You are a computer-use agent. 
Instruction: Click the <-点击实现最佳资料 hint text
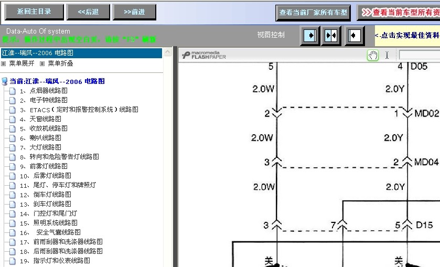click(x=407, y=35)
